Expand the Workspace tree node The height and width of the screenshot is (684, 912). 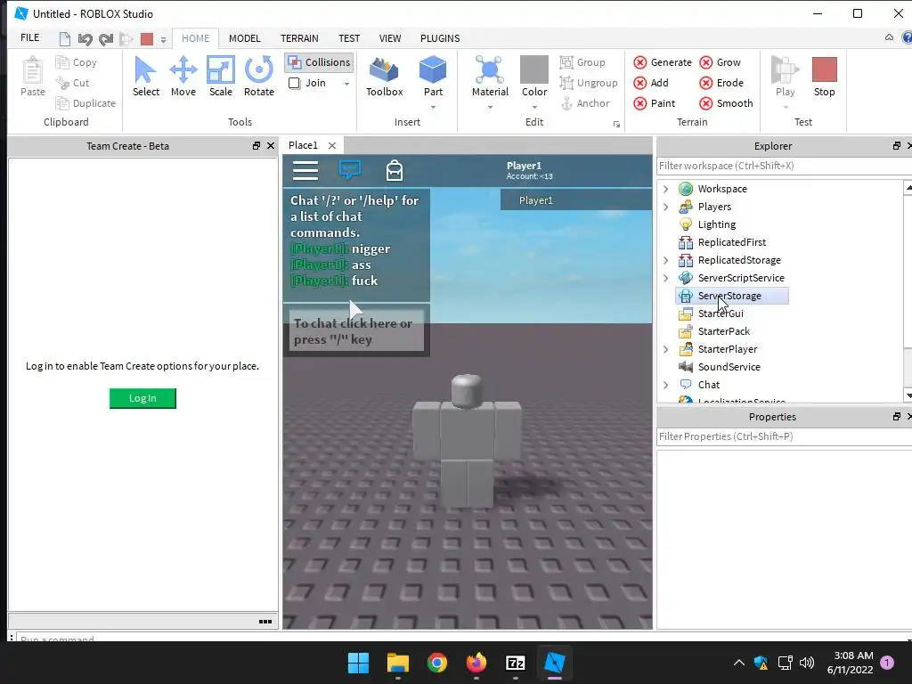666,189
